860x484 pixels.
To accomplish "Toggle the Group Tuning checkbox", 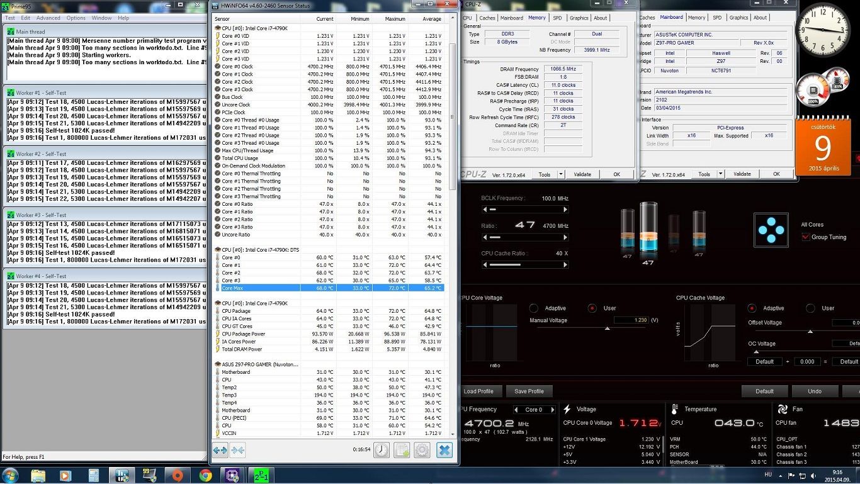I will pyautogui.click(x=806, y=237).
